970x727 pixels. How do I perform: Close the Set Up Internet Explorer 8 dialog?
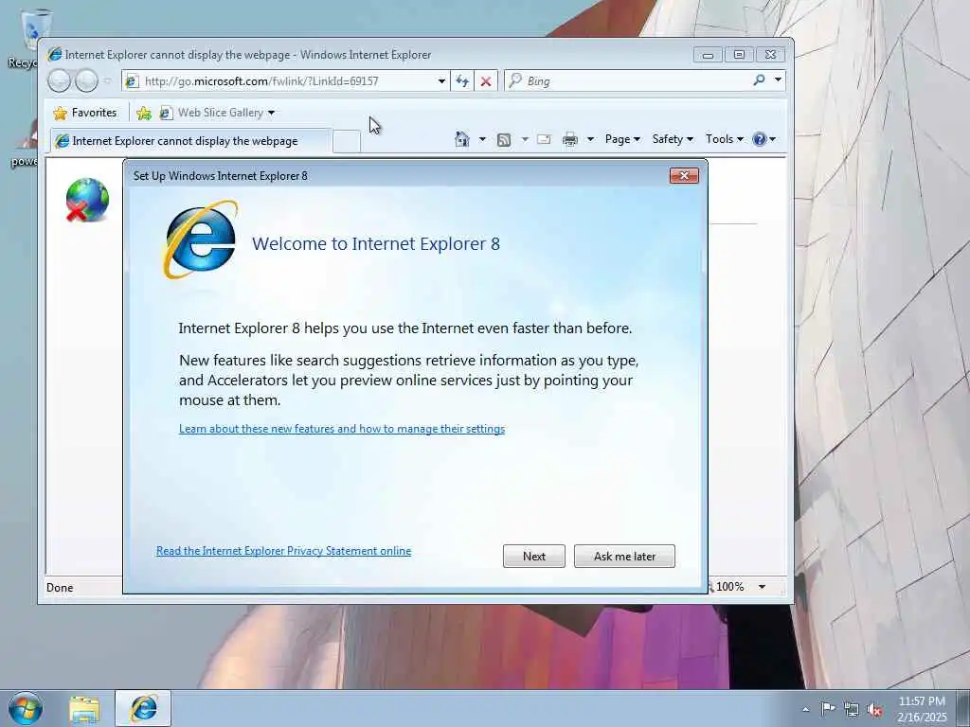pyautogui.click(x=684, y=175)
